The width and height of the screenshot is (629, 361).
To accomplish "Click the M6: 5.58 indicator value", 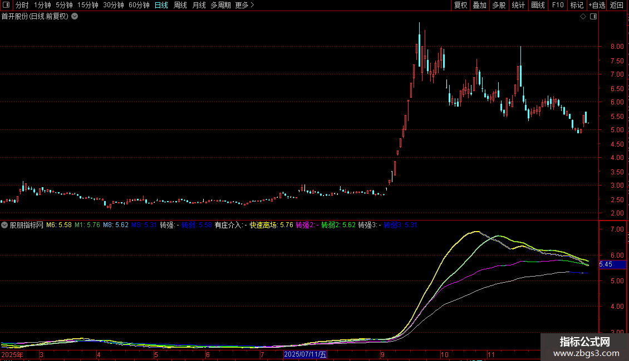I will [59, 225].
